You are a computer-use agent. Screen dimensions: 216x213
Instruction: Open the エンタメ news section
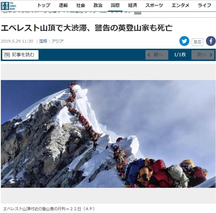point(180,5)
